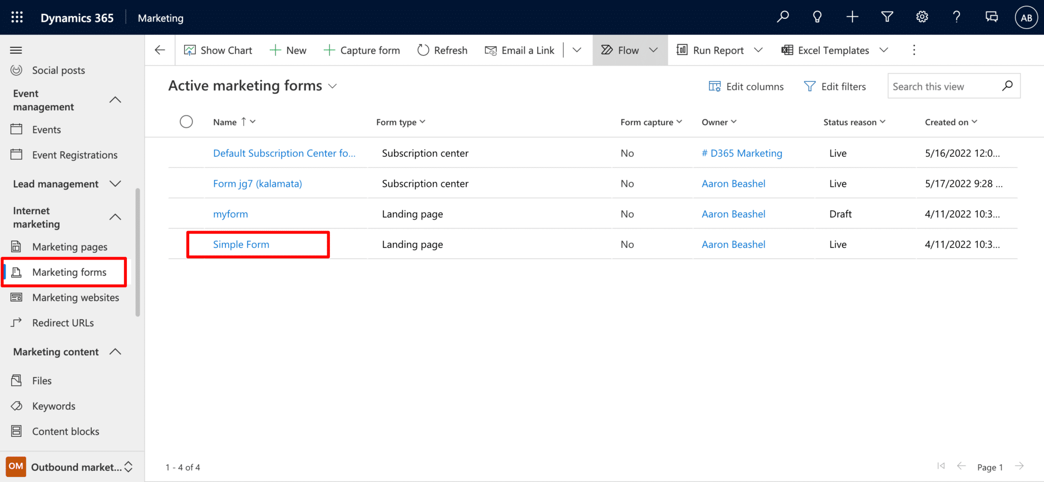The image size is (1044, 482).
Task: Open Content blocks from the navigation
Action: click(x=65, y=431)
